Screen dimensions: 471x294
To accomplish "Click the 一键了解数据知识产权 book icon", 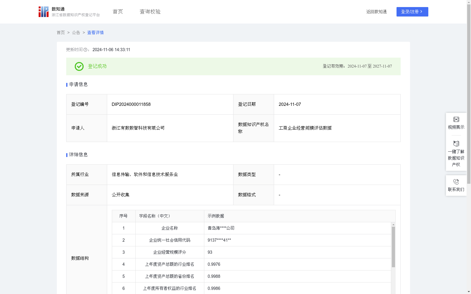I will click(x=456, y=143).
